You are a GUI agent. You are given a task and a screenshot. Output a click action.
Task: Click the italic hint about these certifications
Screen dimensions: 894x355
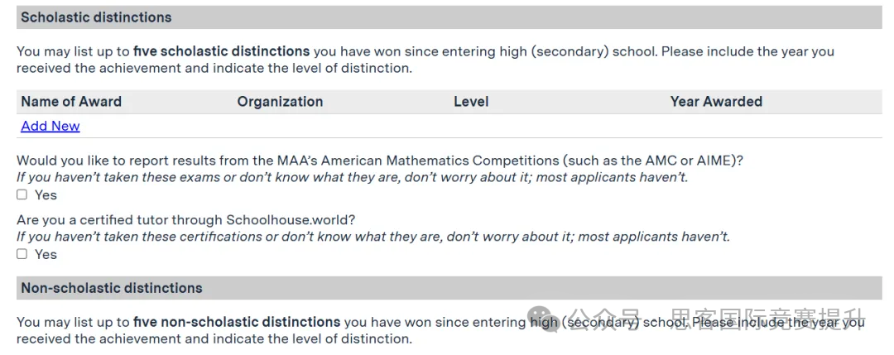click(x=373, y=237)
